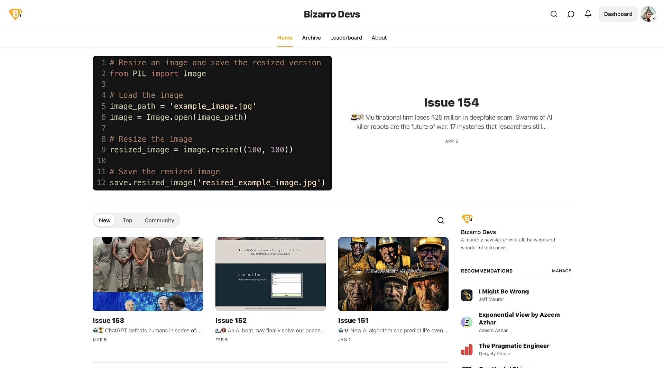
Task: Open search from the top navigation bar
Action: coord(554,14)
